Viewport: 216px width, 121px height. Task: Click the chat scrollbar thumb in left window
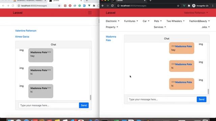click(x=90, y=97)
